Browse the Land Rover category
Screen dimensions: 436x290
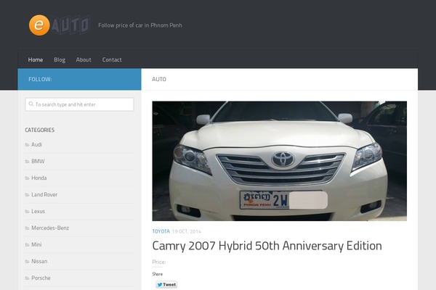pyautogui.click(x=44, y=194)
